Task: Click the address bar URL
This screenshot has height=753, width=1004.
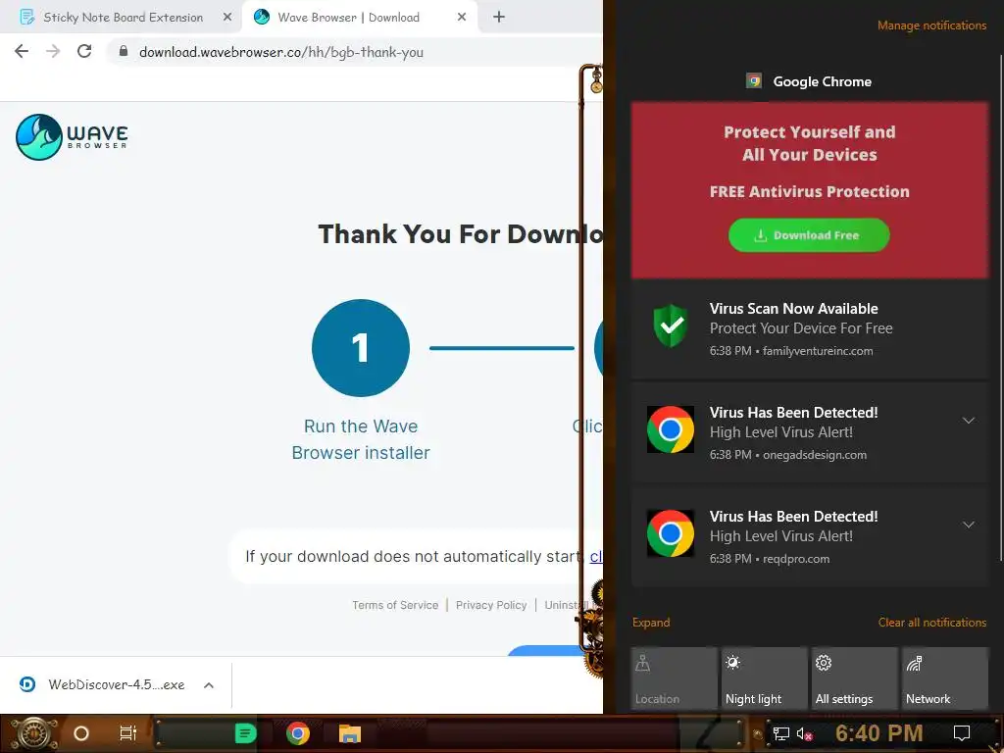Action: point(281,52)
